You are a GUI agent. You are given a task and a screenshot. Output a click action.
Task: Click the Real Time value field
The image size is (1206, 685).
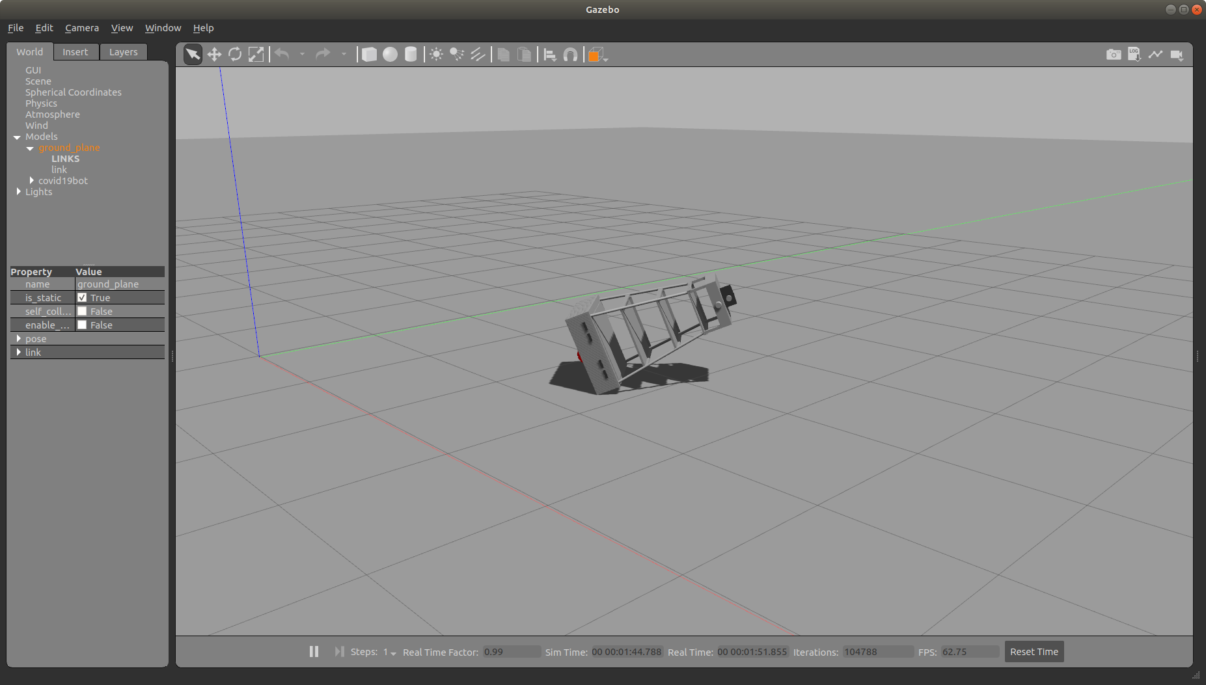tap(752, 652)
